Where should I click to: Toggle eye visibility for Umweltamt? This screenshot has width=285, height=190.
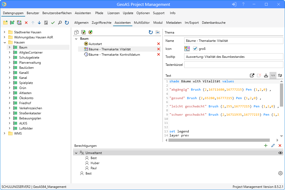tap(280, 153)
